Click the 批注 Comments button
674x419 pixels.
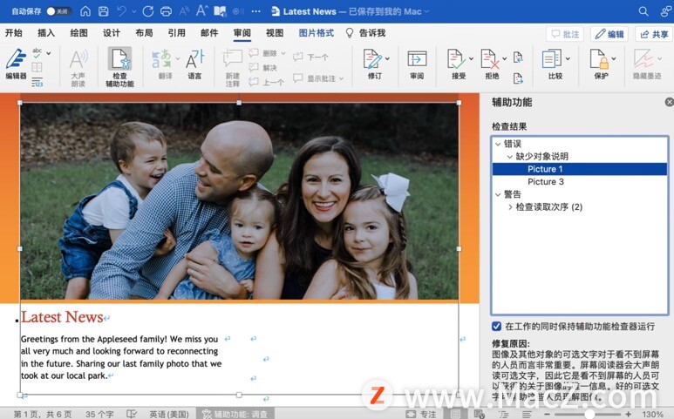[x=565, y=34]
